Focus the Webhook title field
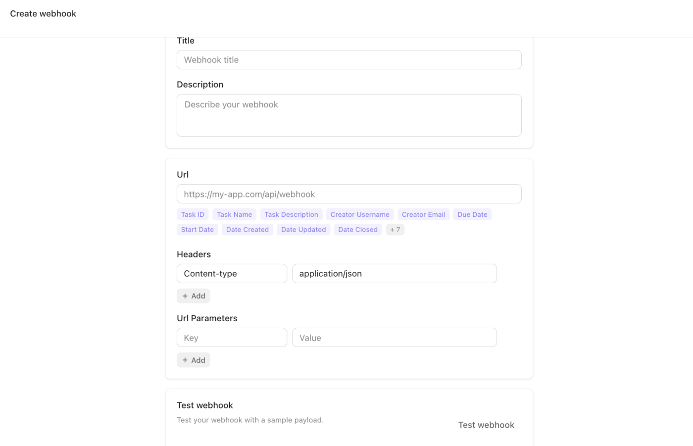This screenshot has height=446, width=693. [x=349, y=59]
